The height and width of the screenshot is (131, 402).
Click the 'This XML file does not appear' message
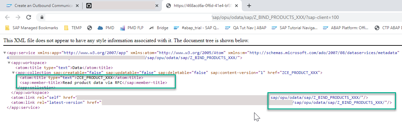126,41
